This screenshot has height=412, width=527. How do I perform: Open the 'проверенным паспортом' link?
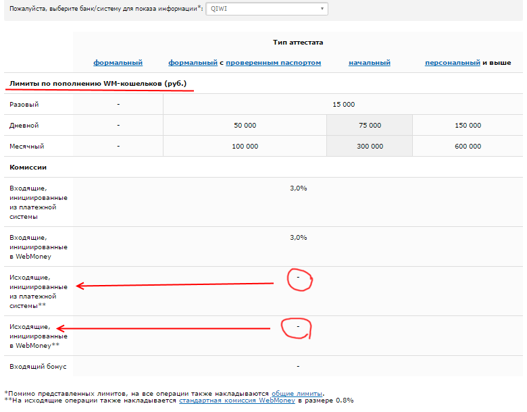273,63
